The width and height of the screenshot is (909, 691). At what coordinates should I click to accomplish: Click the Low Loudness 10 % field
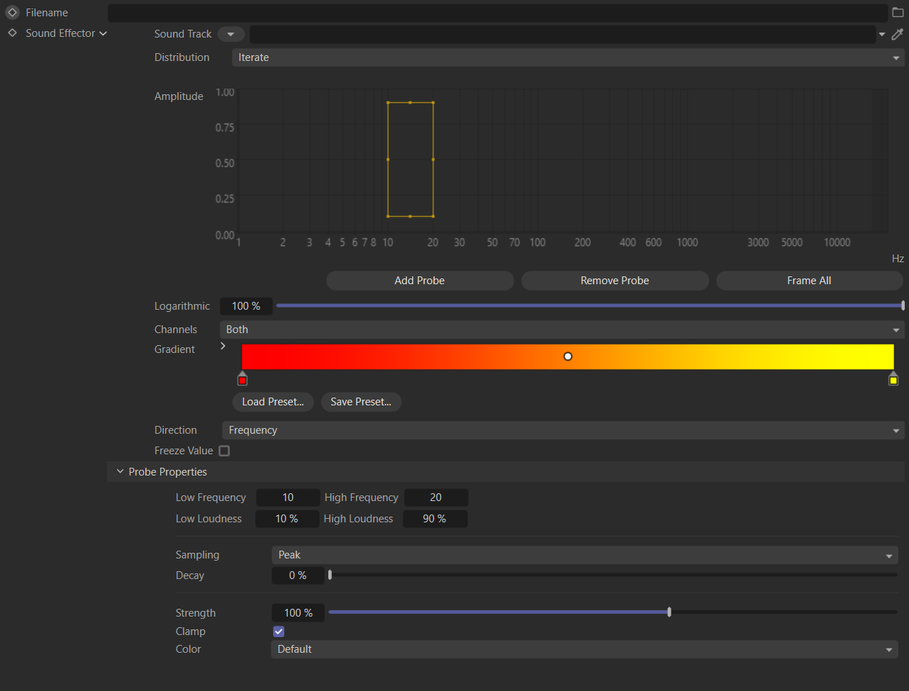click(287, 519)
